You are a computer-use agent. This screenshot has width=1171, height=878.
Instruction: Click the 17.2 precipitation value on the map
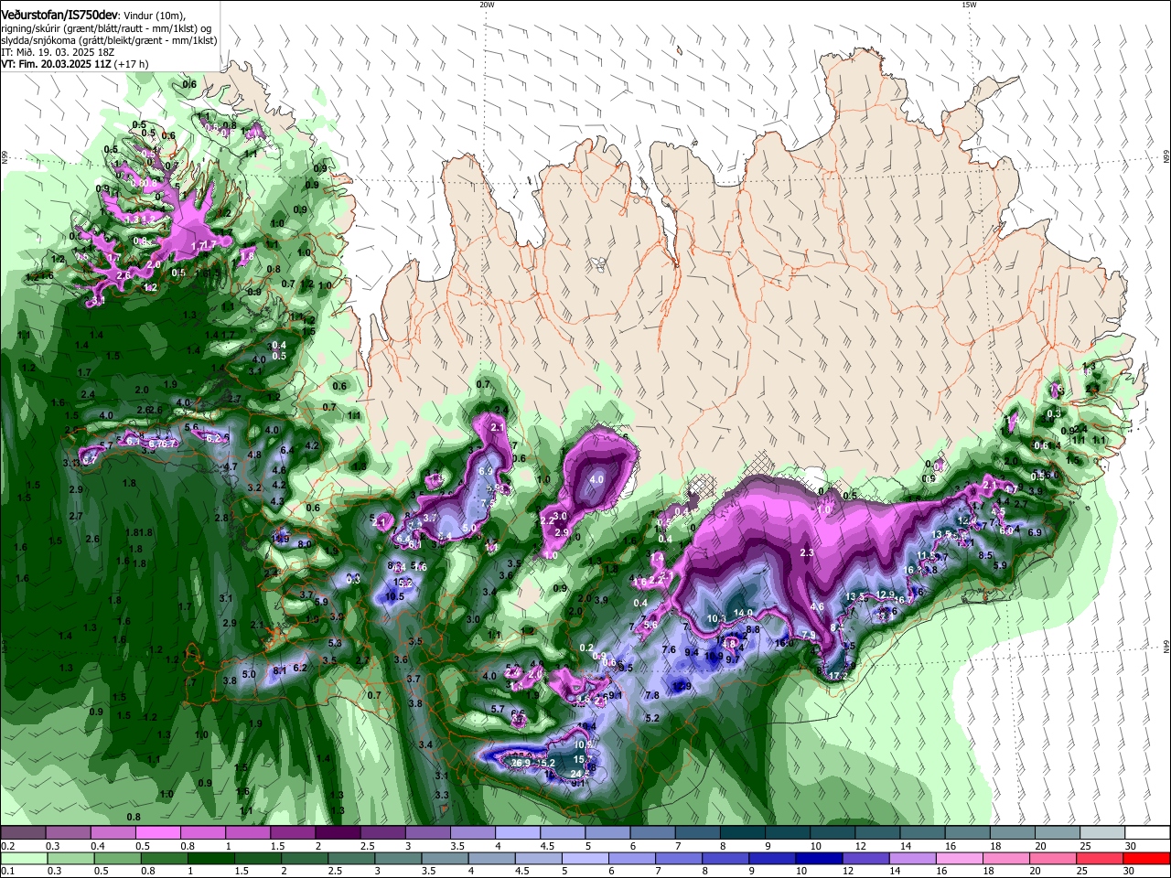[x=839, y=676]
